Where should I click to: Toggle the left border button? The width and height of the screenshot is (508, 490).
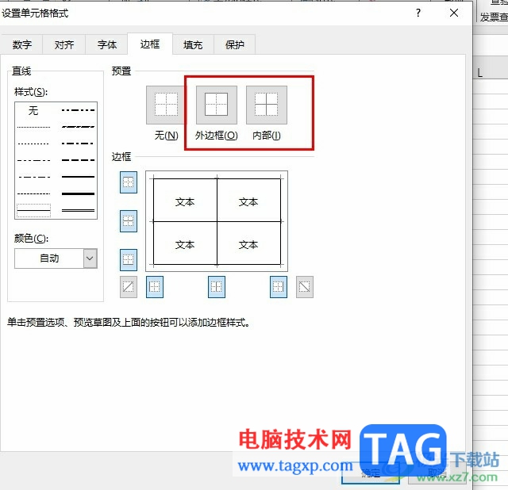pyautogui.click(x=155, y=287)
